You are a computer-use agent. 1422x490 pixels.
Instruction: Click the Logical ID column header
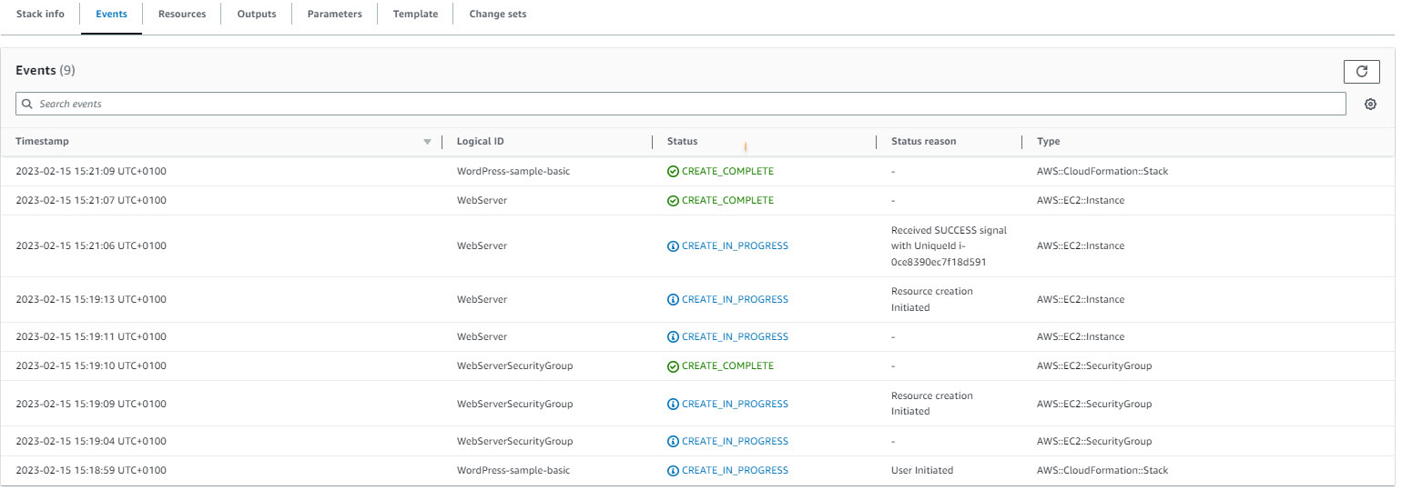480,142
